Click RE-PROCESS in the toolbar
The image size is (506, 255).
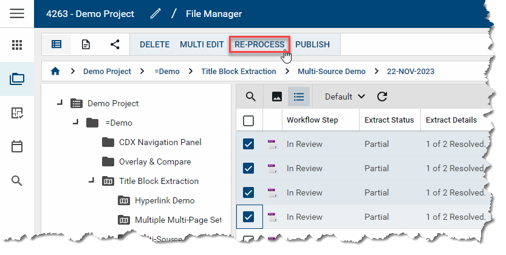click(x=259, y=44)
